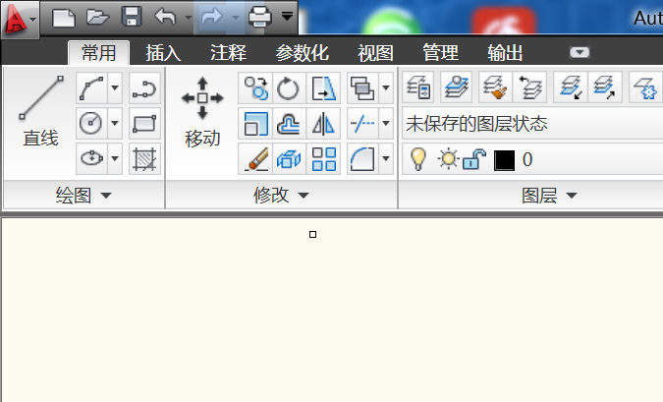Redo the last undone action
This screenshot has width=663, height=402.
point(212,18)
